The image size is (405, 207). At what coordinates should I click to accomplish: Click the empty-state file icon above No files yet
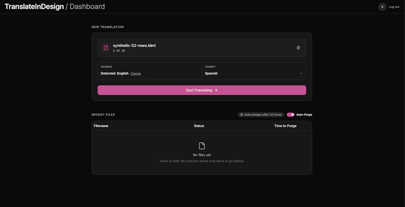[201, 146]
